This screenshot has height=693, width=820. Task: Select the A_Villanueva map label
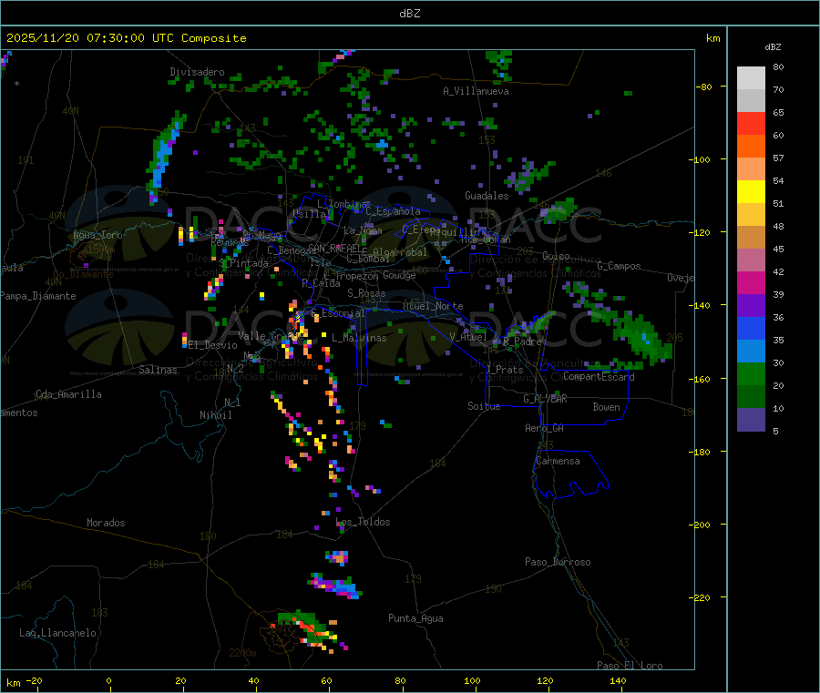pyautogui.click(x=476, y=91)
